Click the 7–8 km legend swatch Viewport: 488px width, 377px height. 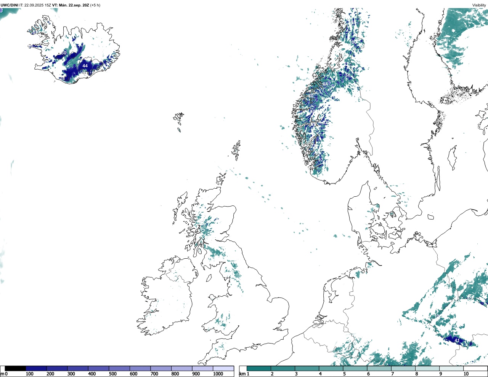pyautogui.click(x=403, y=369)
